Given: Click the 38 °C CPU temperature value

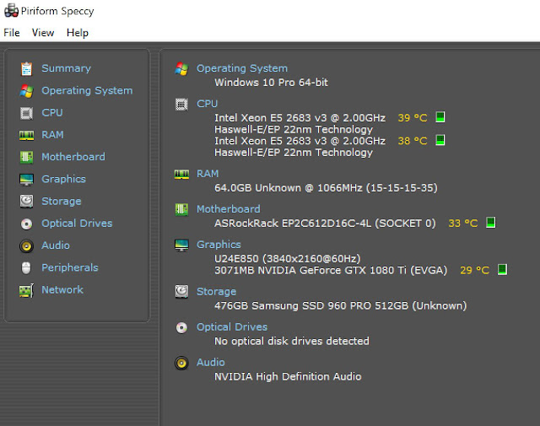Looking at the screenshot, I should pos(413,141).
